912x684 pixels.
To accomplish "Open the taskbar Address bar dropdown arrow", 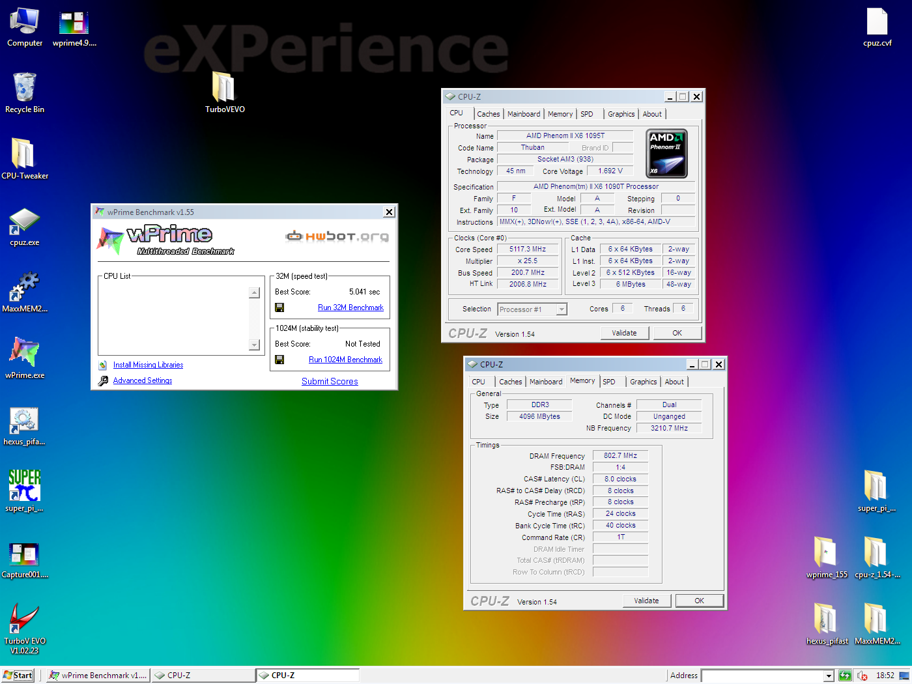I will [829, 676].
